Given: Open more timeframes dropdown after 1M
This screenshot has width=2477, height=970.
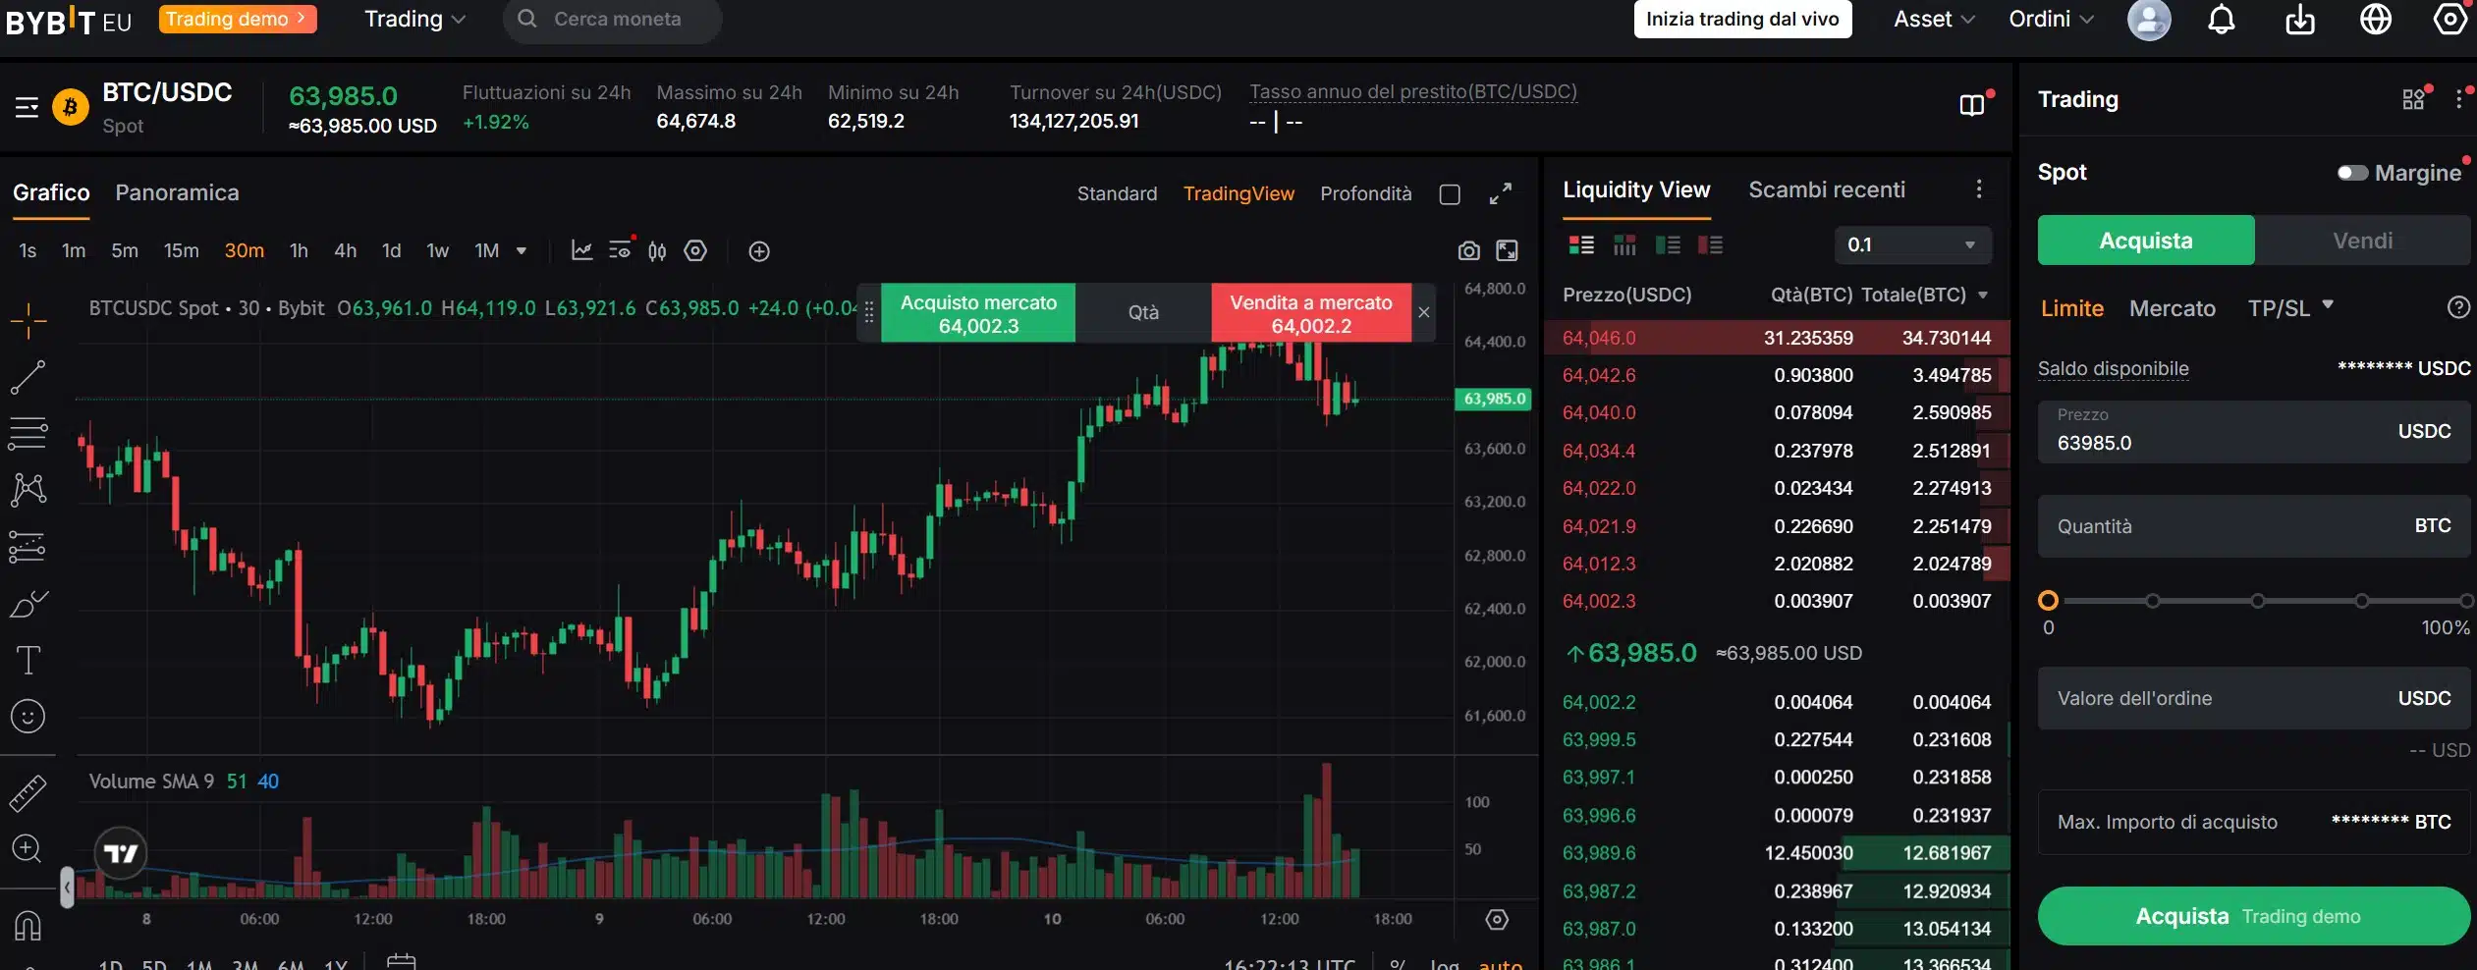Looking at the screenshot, I should (522, 251).
